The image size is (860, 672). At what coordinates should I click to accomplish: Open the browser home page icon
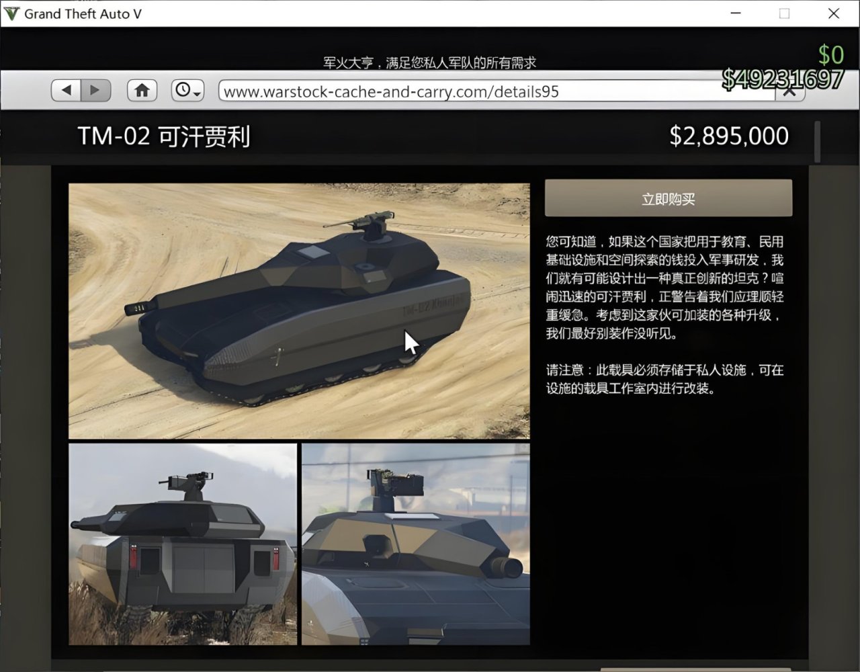142,90
